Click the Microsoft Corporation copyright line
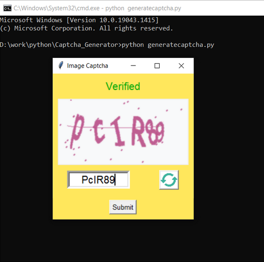The height and width of the screenshot is (262, 264). 87,28
